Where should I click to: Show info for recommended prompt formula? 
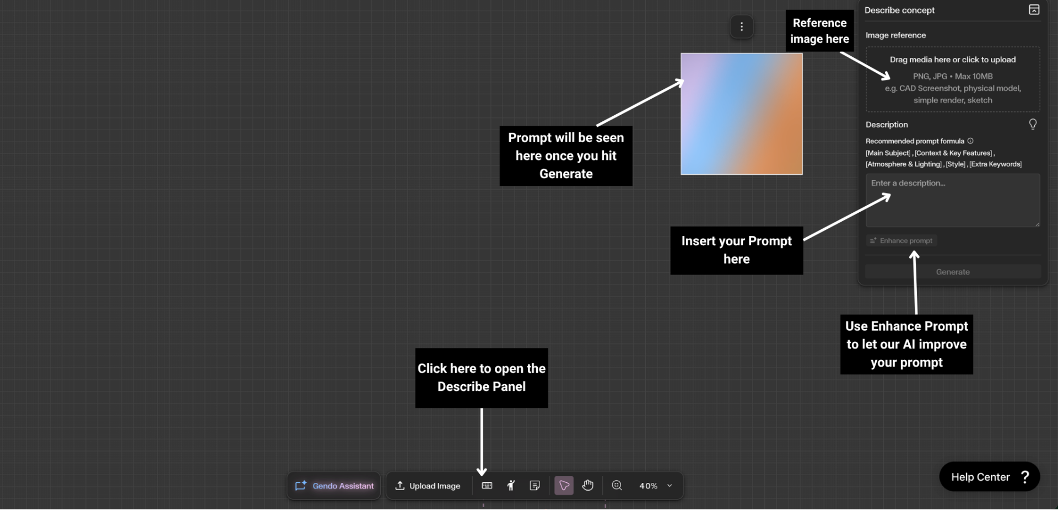pos(970,141)
